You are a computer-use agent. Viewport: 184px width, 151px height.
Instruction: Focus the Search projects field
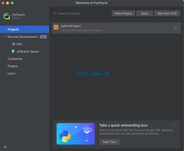point(82,14)
